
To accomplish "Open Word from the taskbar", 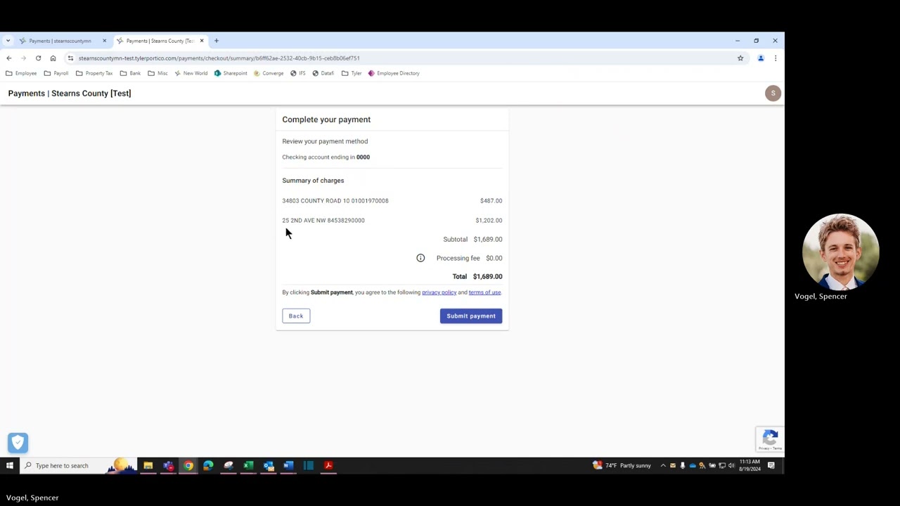I will 288,465.
